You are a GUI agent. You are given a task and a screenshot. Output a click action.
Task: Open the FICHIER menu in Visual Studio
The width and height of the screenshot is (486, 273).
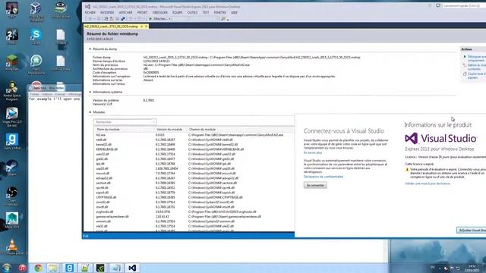tap(90, 13)
